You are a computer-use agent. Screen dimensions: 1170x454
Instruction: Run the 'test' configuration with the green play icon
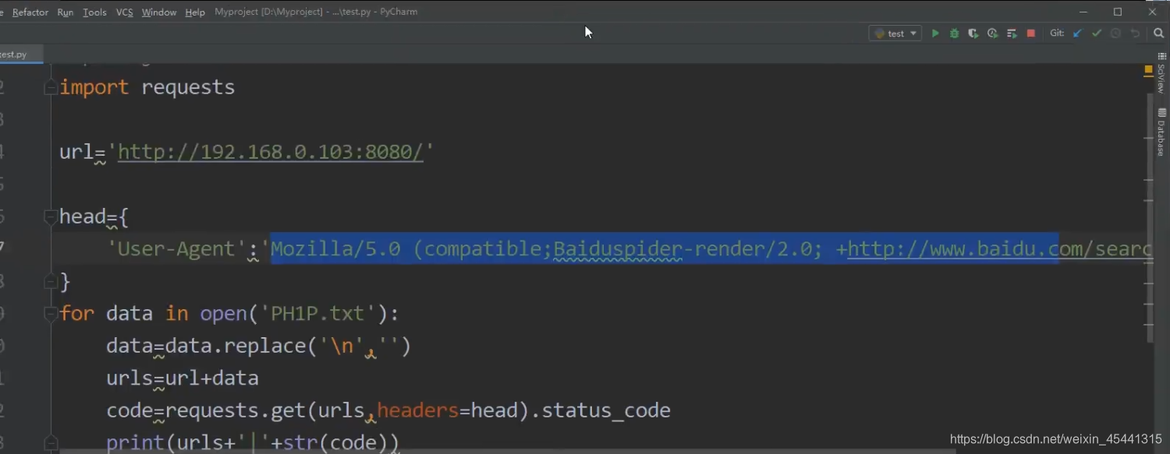coord(935,33)
